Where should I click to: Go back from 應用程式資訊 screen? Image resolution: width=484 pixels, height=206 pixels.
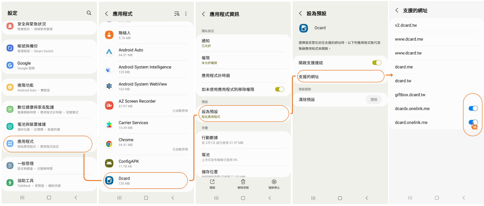[203, 14]
